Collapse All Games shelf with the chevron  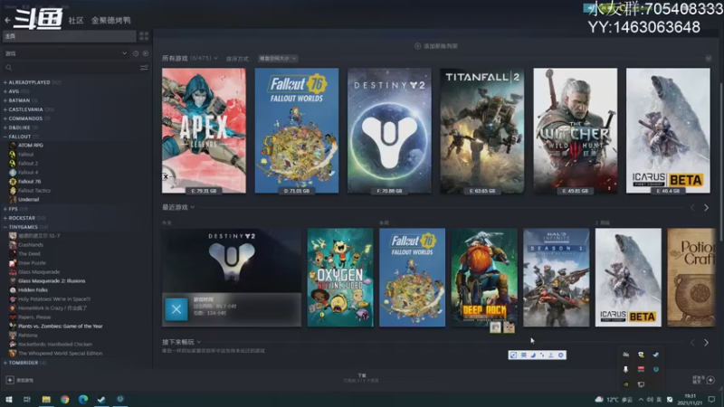[x=708, y=59]
